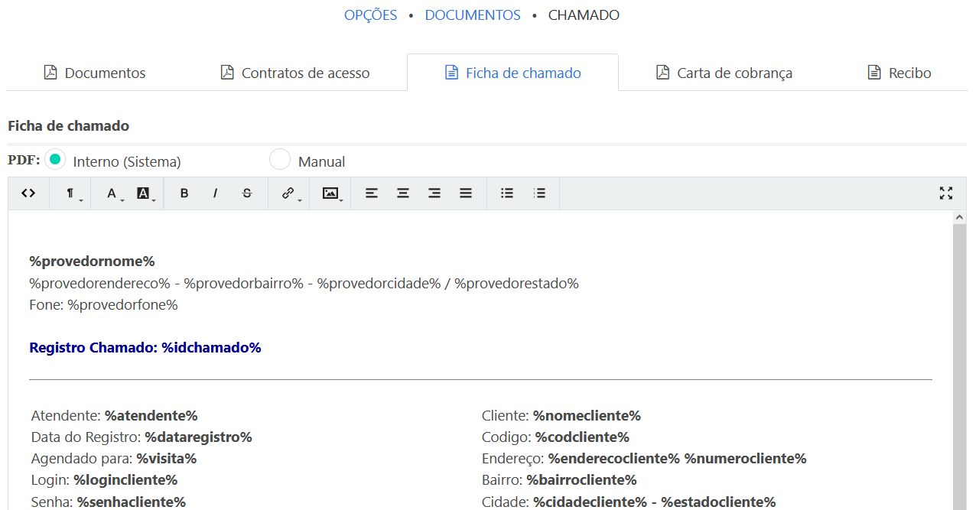979x510 pixels.
Task: Open the insert image dropdown
Action: [331, 193]
